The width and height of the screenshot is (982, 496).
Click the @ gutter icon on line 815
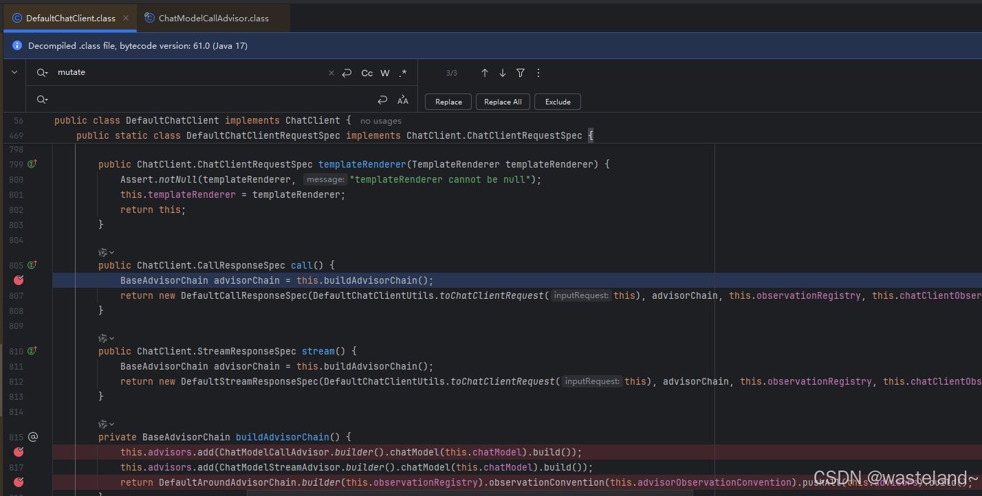[x=32, y=437]
